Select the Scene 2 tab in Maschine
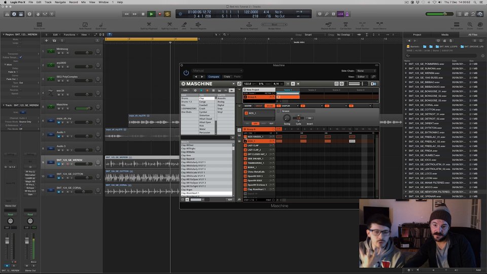487x274 pixels. pos(312,90)
